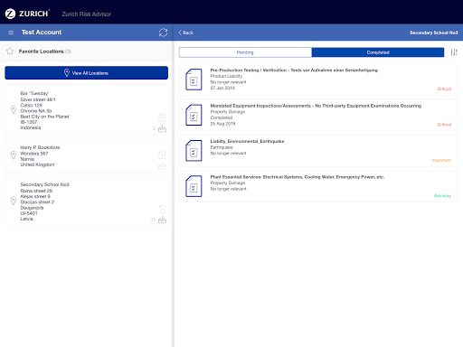Switch to the Pending tab
463x347 pixels.
[245, 52]
